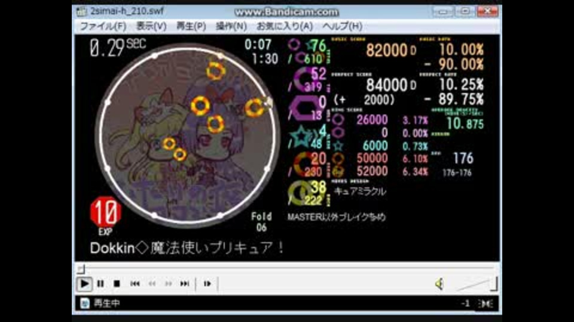The height and width of the screenshot is (322, 574).
Task: Open the ヘルプ(H) menu
Action: [x=342, y=26]
